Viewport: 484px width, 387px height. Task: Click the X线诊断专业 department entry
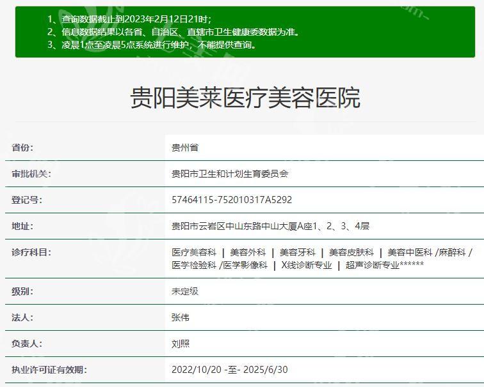coord(307,265)
